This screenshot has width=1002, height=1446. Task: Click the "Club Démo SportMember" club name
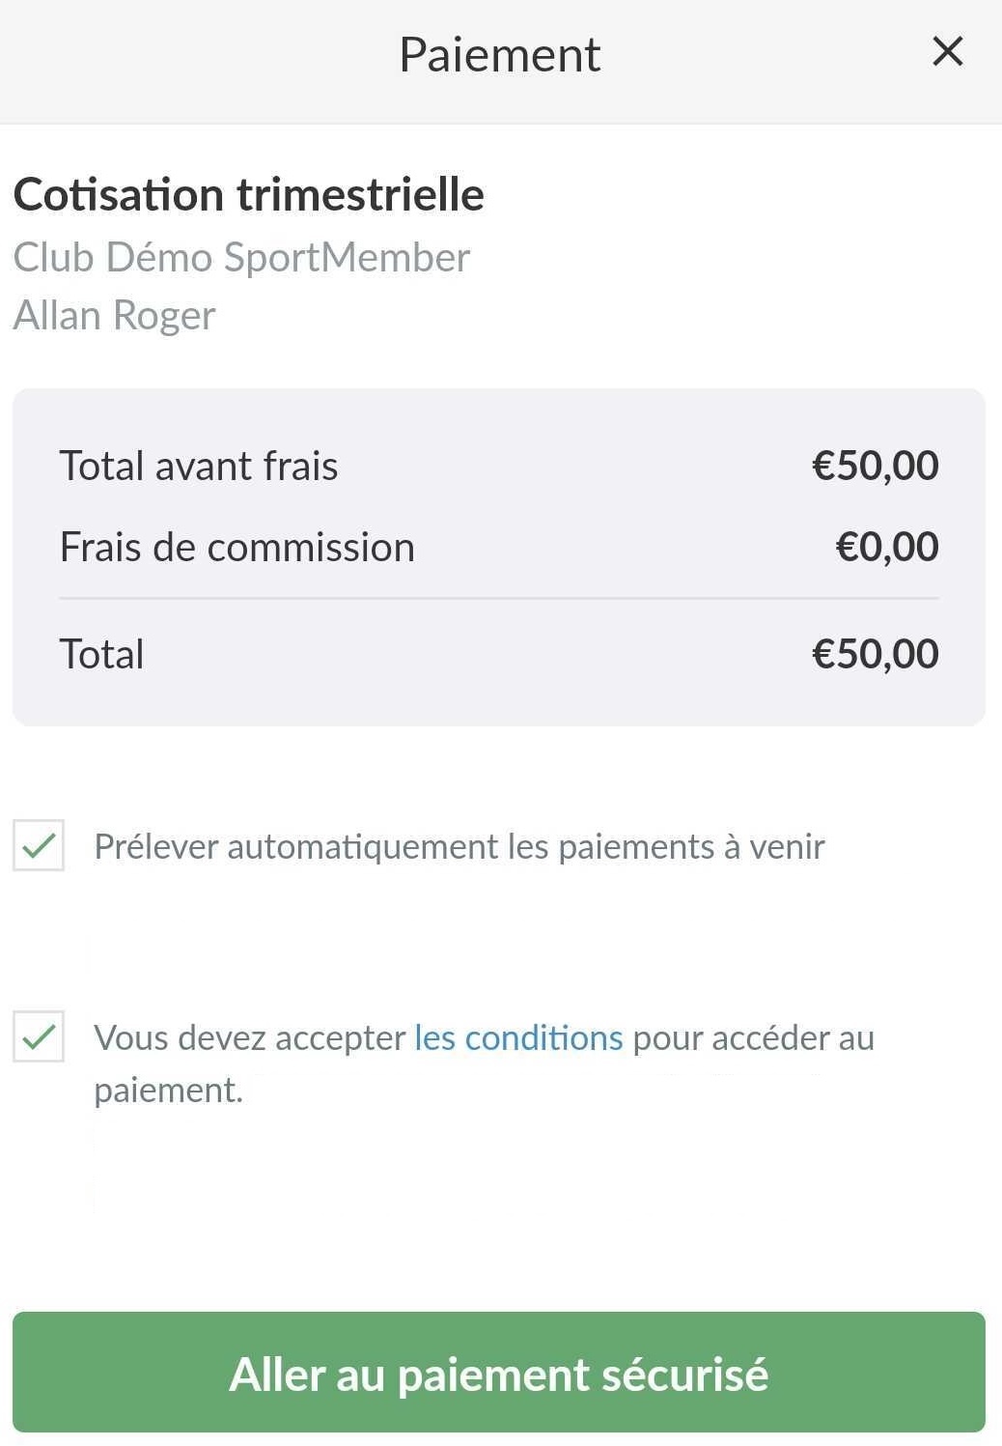click(x=241, y=257)
